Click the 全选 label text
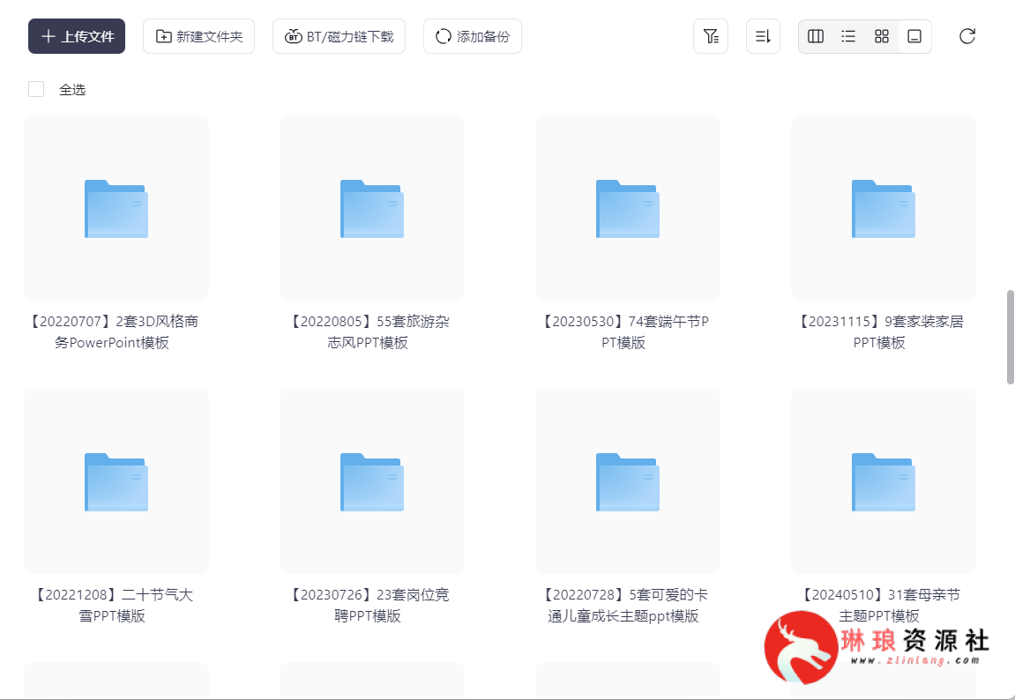The image size is (1015, 700). coord(72,90)
